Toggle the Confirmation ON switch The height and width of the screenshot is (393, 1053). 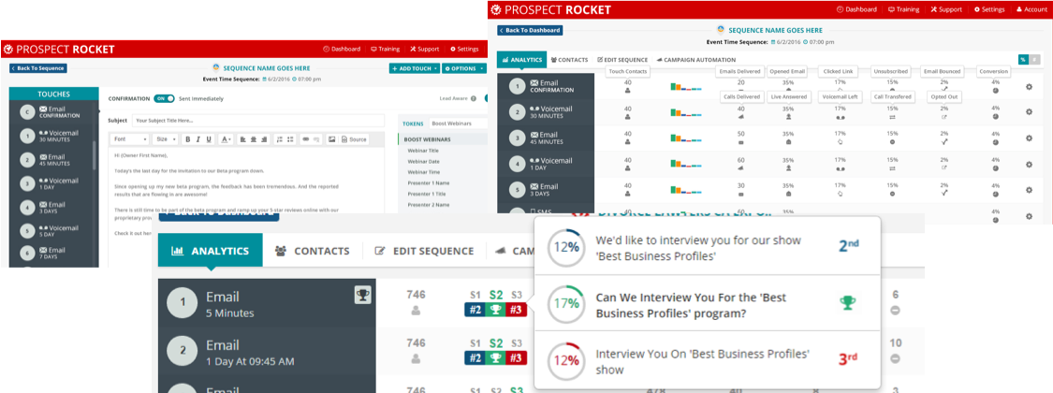point(164,98)
